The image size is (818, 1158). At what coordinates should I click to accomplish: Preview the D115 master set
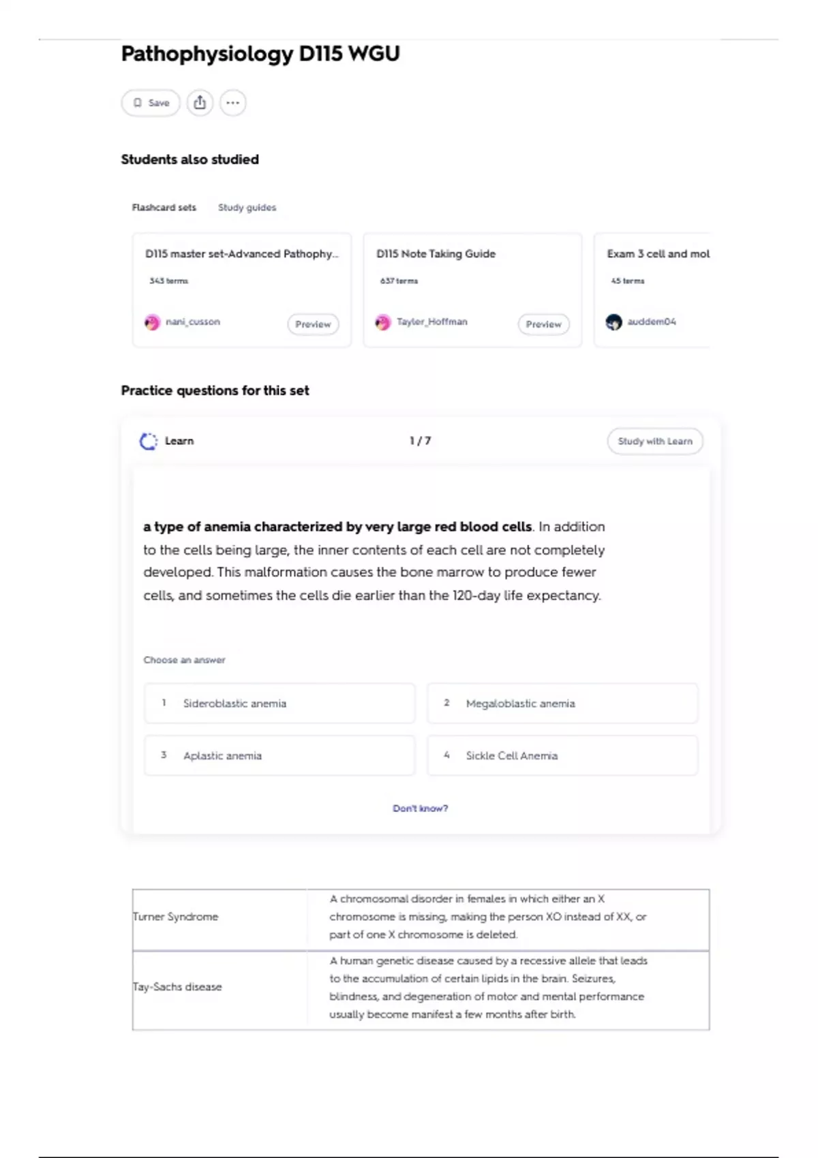tap(313, 324)
